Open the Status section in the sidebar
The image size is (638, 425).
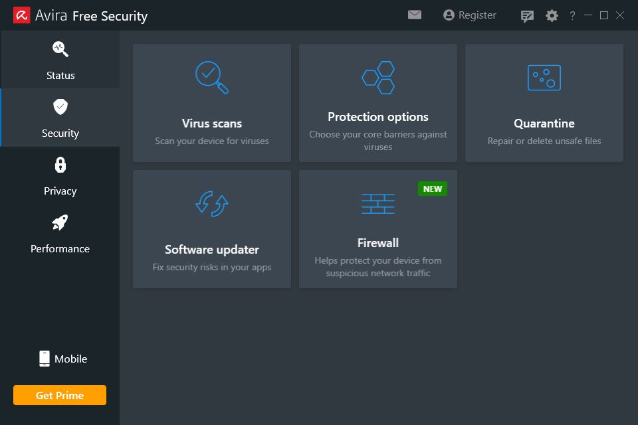point(60,60)
